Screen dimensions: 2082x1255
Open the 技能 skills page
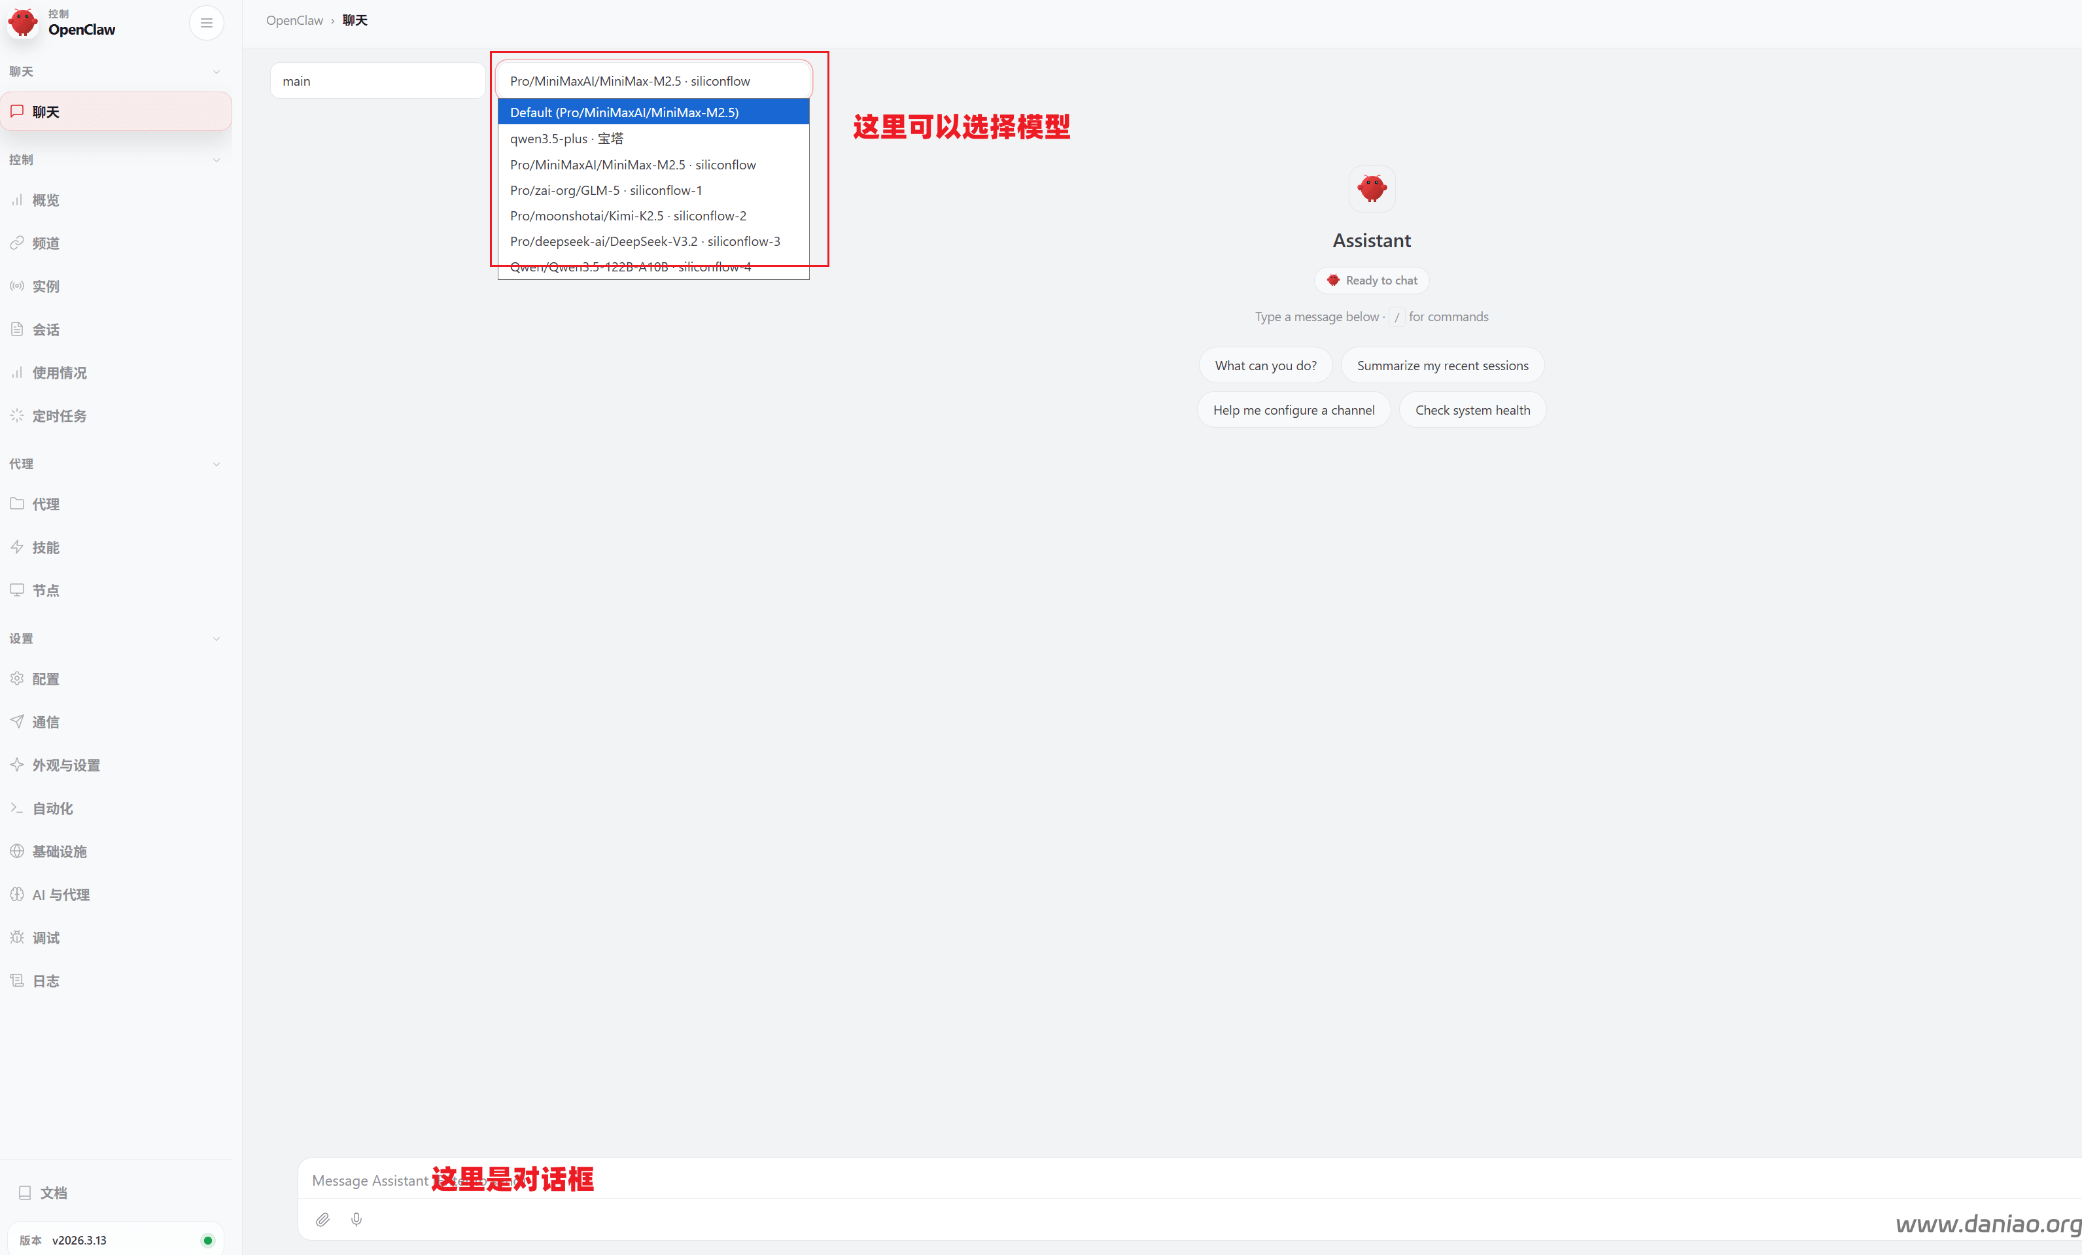[46, 547]
